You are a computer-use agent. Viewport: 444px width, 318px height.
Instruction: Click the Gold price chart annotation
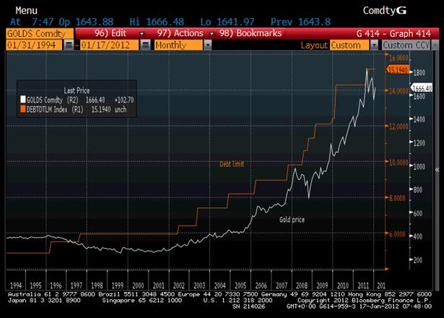(292, 220)
